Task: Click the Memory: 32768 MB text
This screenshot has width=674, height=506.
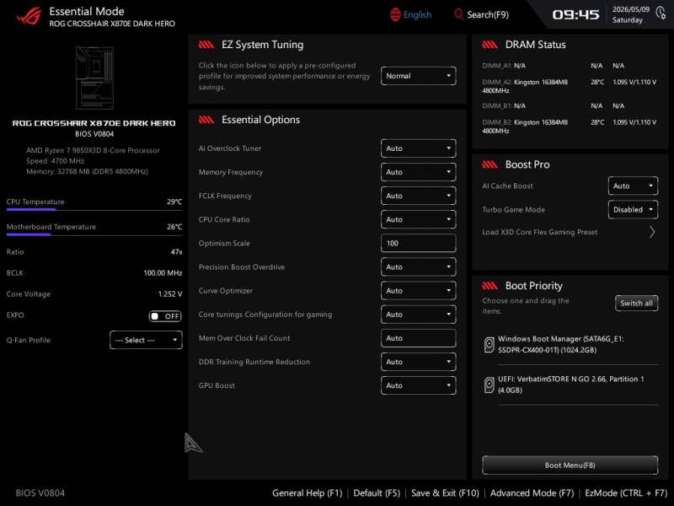Action: [88, 171]
